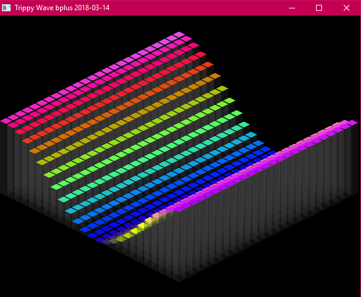Click the left end tile of the yellow row
Screen dimensions: 361x297
click(41, 162)
